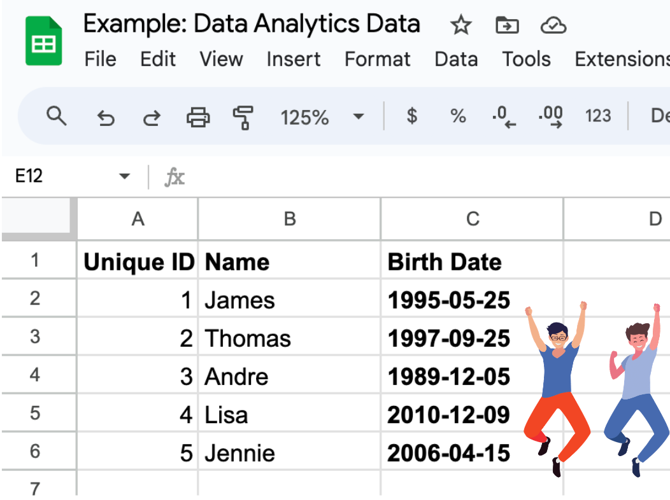
Task: Click the undo arrow icon
Action: coord(106,118)
